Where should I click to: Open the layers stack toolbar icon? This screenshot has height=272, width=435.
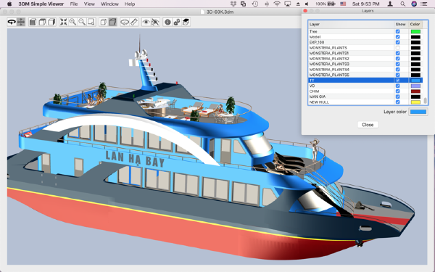click(x=186, y=22)
